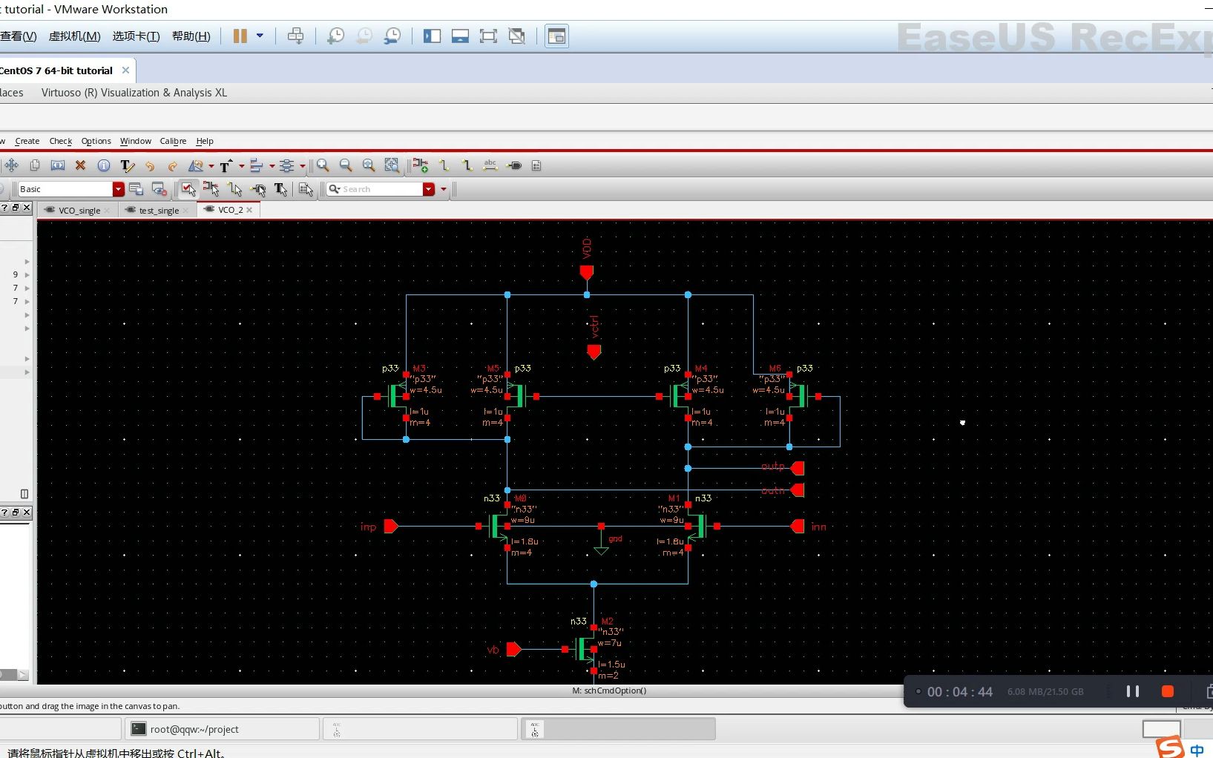Stop the recording with red button
The image size is (1213, 758).
click(1167, 691)
